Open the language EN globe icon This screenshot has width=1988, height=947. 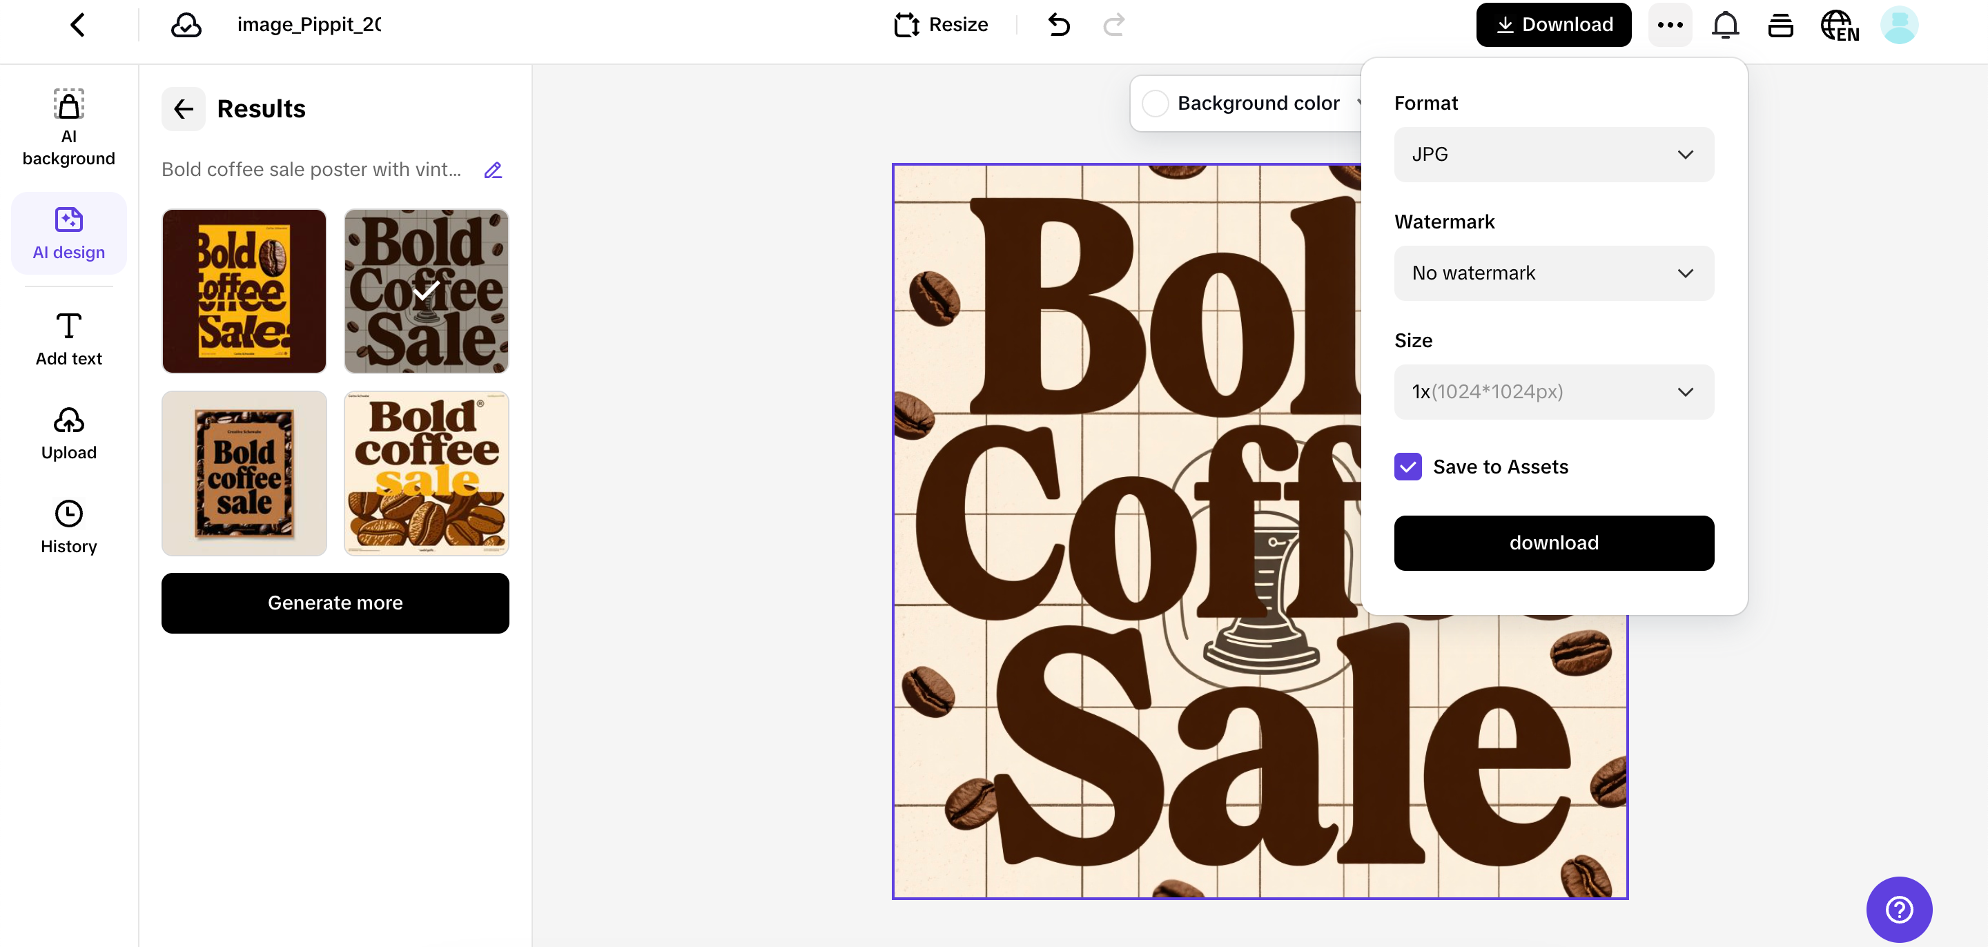tap(1839, 25)
